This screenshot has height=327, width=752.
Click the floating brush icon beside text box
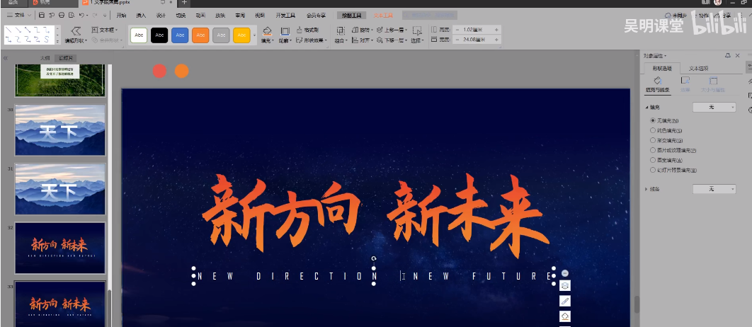tap(565, 301)
